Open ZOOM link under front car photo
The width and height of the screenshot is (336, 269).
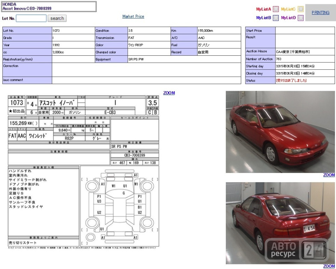coord(329,175)
